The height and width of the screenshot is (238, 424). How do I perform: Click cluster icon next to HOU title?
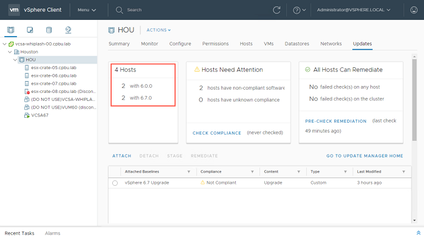click(x=112, y=30)
